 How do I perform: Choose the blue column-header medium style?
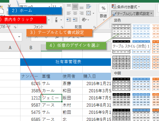pos(141,100)
